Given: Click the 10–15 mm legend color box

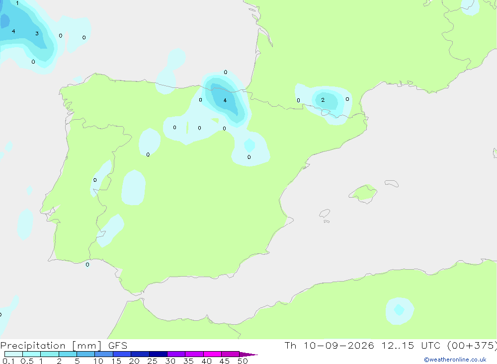Looking at the screenshot, I should [104, 354].
